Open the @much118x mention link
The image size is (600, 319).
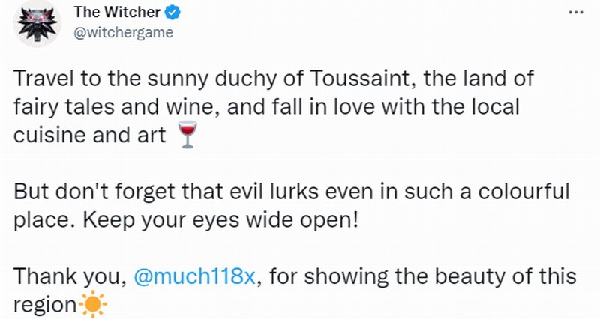[196, 276]
